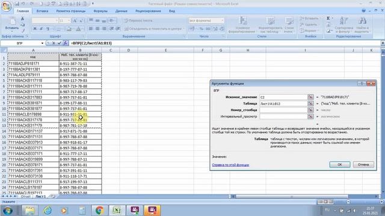This screenshot has width=385, height=216.
Task: Switch to Page Break Preview in status bar
Action: click(x=331, y=202)
